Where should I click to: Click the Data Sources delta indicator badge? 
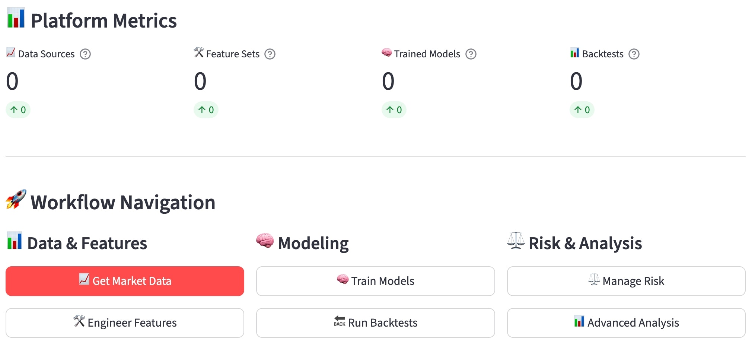(18, 110)
